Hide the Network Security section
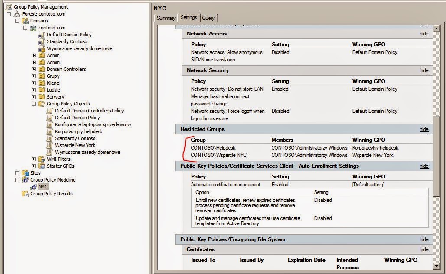 click(x=424, y=70)
